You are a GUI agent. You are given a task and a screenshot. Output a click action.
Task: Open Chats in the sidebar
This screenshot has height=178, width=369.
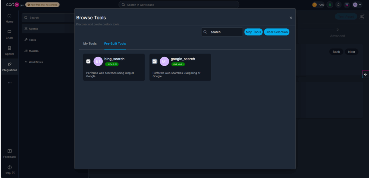coord(9,35)
